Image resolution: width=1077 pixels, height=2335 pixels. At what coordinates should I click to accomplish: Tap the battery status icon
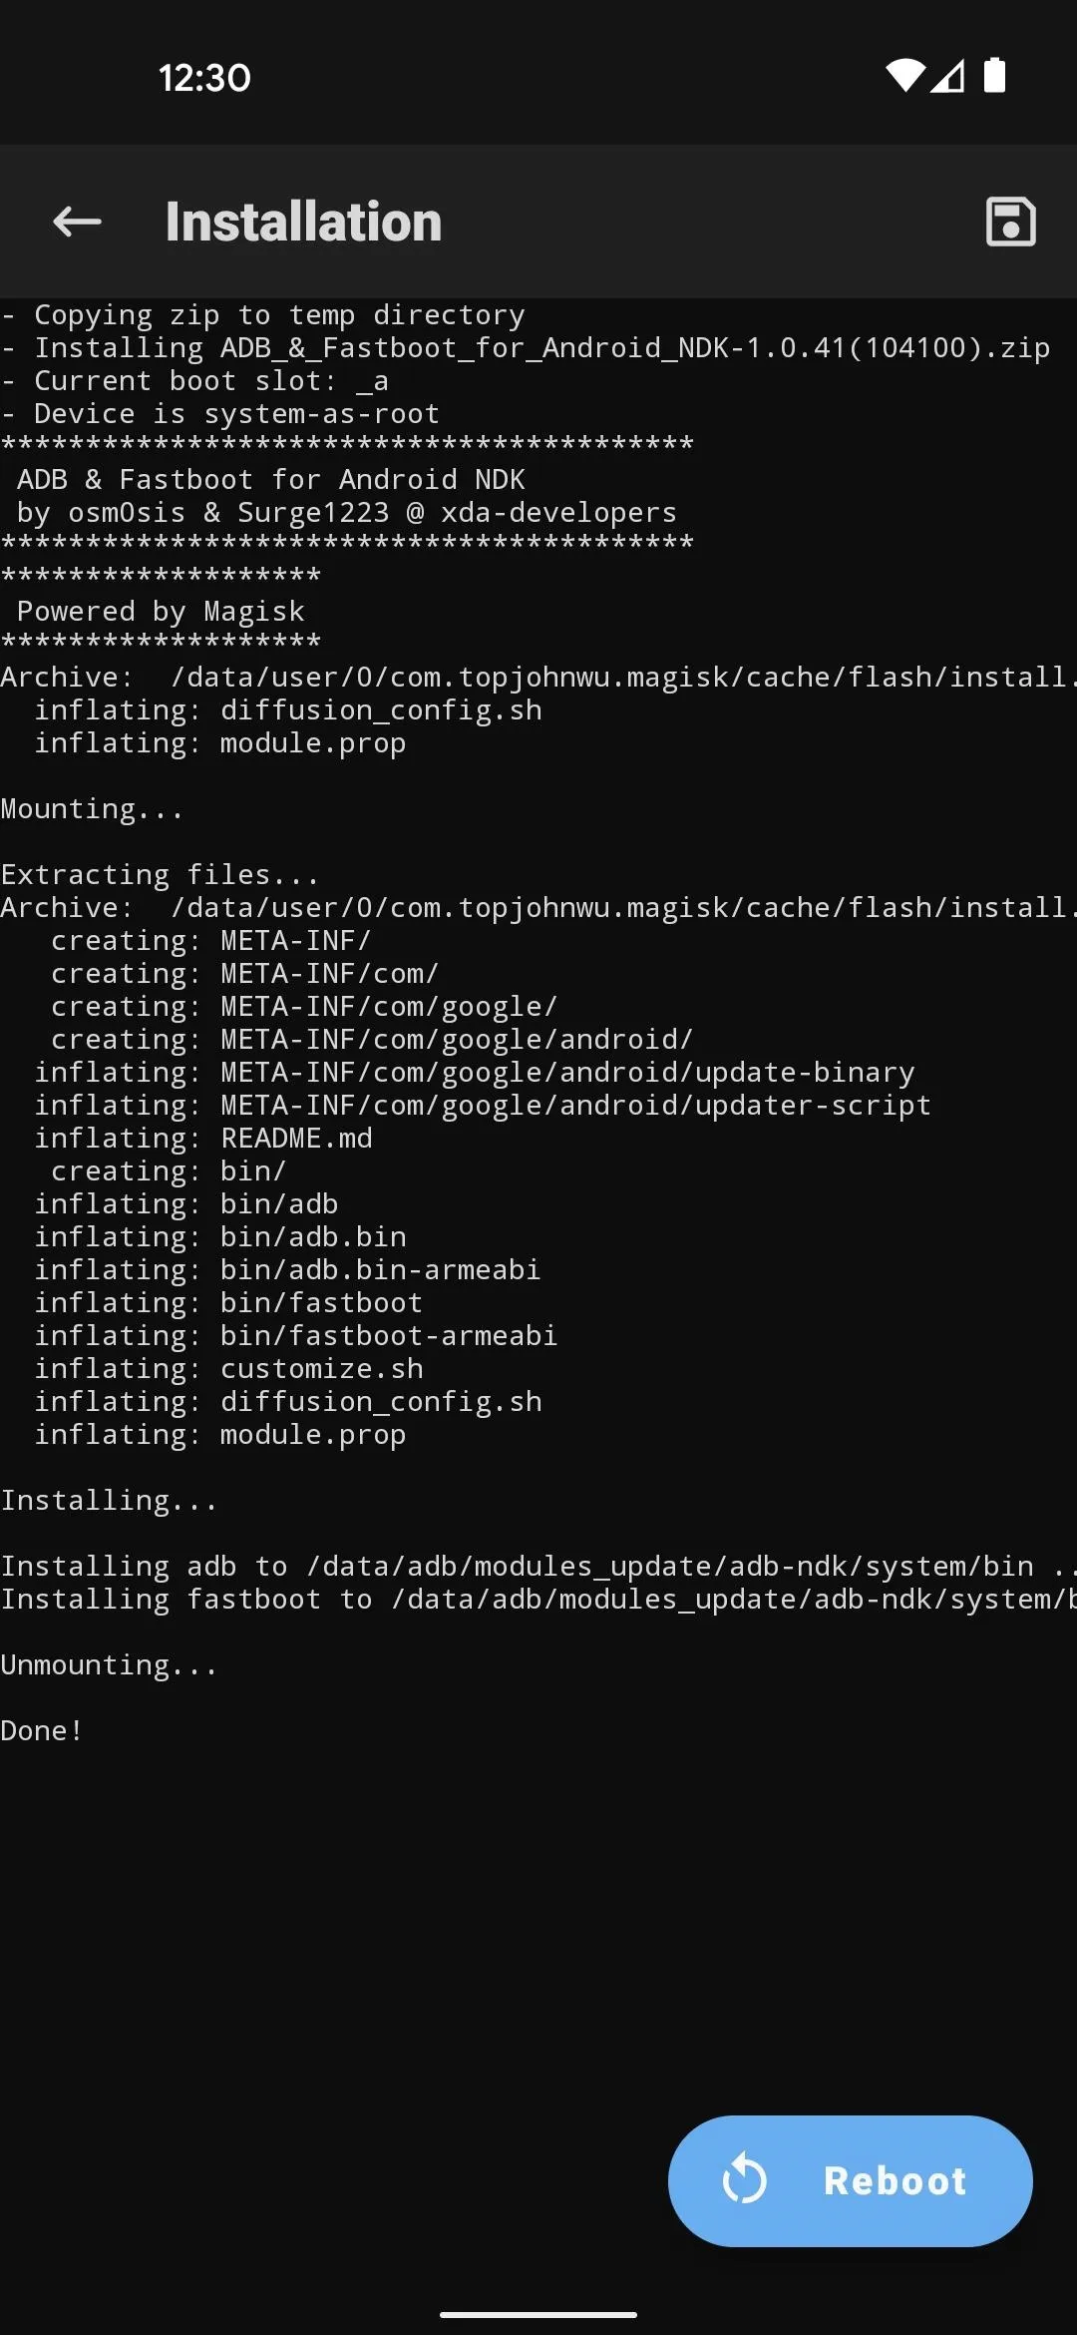(994, 75)
